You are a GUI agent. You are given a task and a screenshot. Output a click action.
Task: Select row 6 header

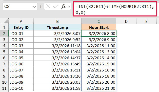[x=4, y=58]
